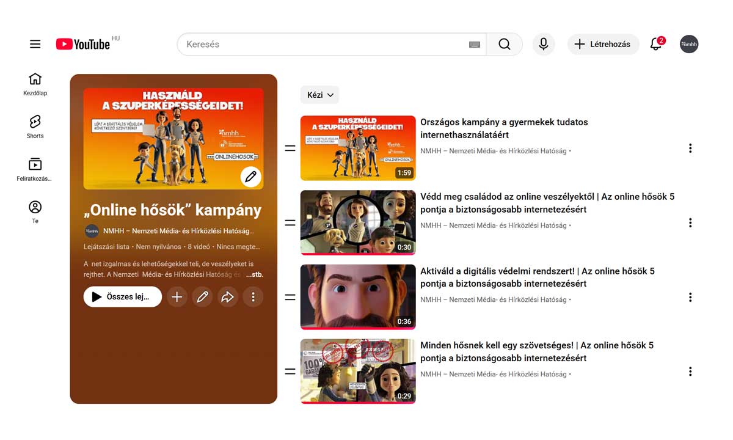Click the playlist edit pencil button
733x440 pixels.
202,297
